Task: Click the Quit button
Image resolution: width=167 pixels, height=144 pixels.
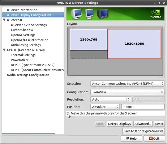Action: pyautogui.click(x=154, y=138)
